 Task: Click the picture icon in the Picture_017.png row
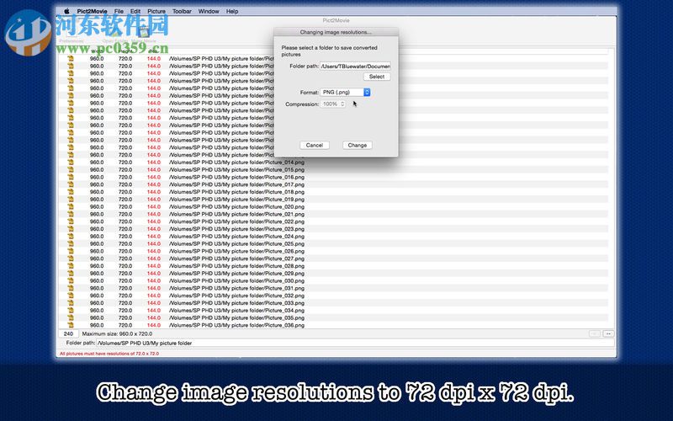tap(71, 184)
